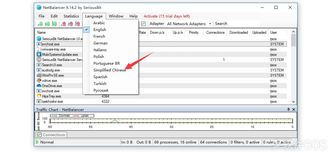Click the PID value 4364
Image resolution: width=332 pixels, height=153 pixels.
105,96
